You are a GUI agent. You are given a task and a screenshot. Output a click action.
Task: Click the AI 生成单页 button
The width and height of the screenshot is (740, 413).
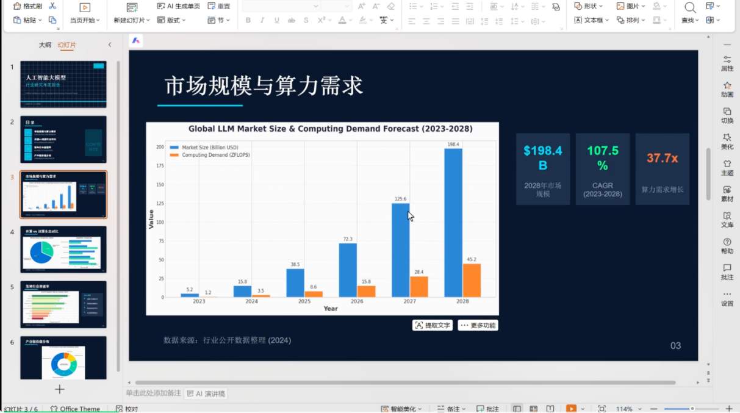point(178,6)
